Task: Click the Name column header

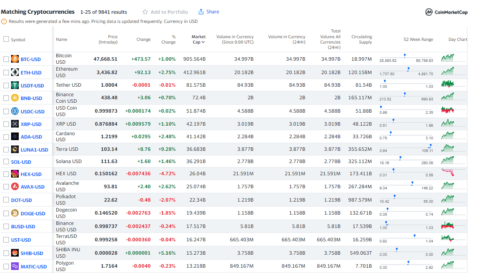Action: coord(61,39)
